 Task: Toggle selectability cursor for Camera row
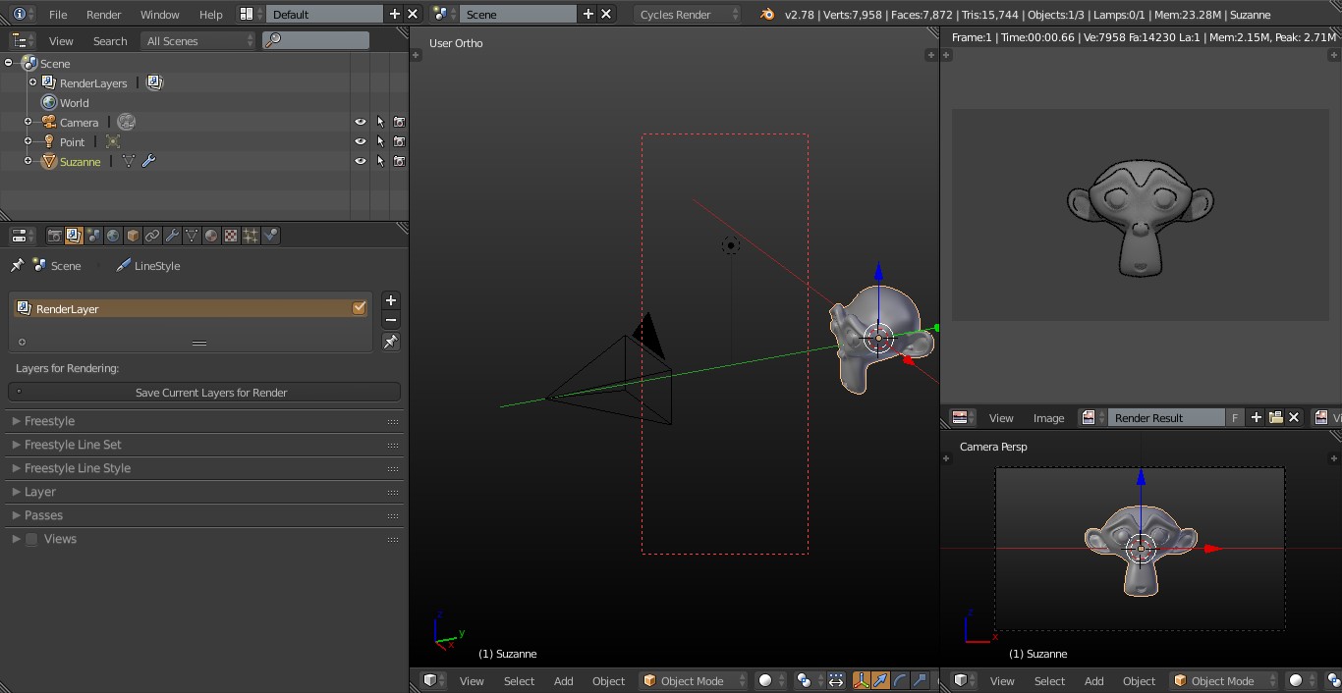(x=380, y=122)
